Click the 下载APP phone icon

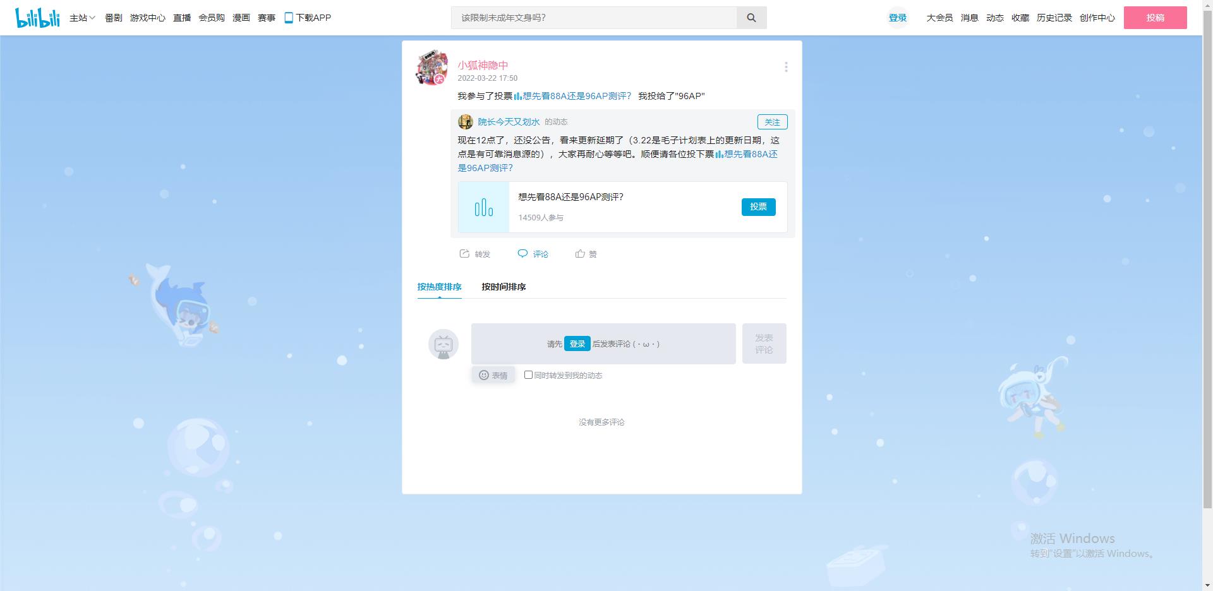coord(289,18)
